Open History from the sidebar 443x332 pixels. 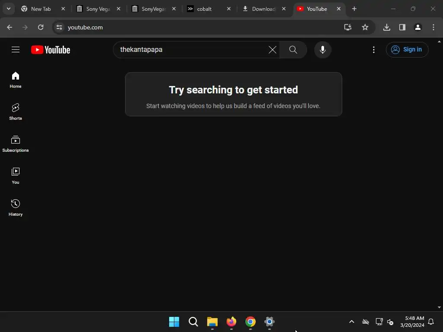point(16,207)
